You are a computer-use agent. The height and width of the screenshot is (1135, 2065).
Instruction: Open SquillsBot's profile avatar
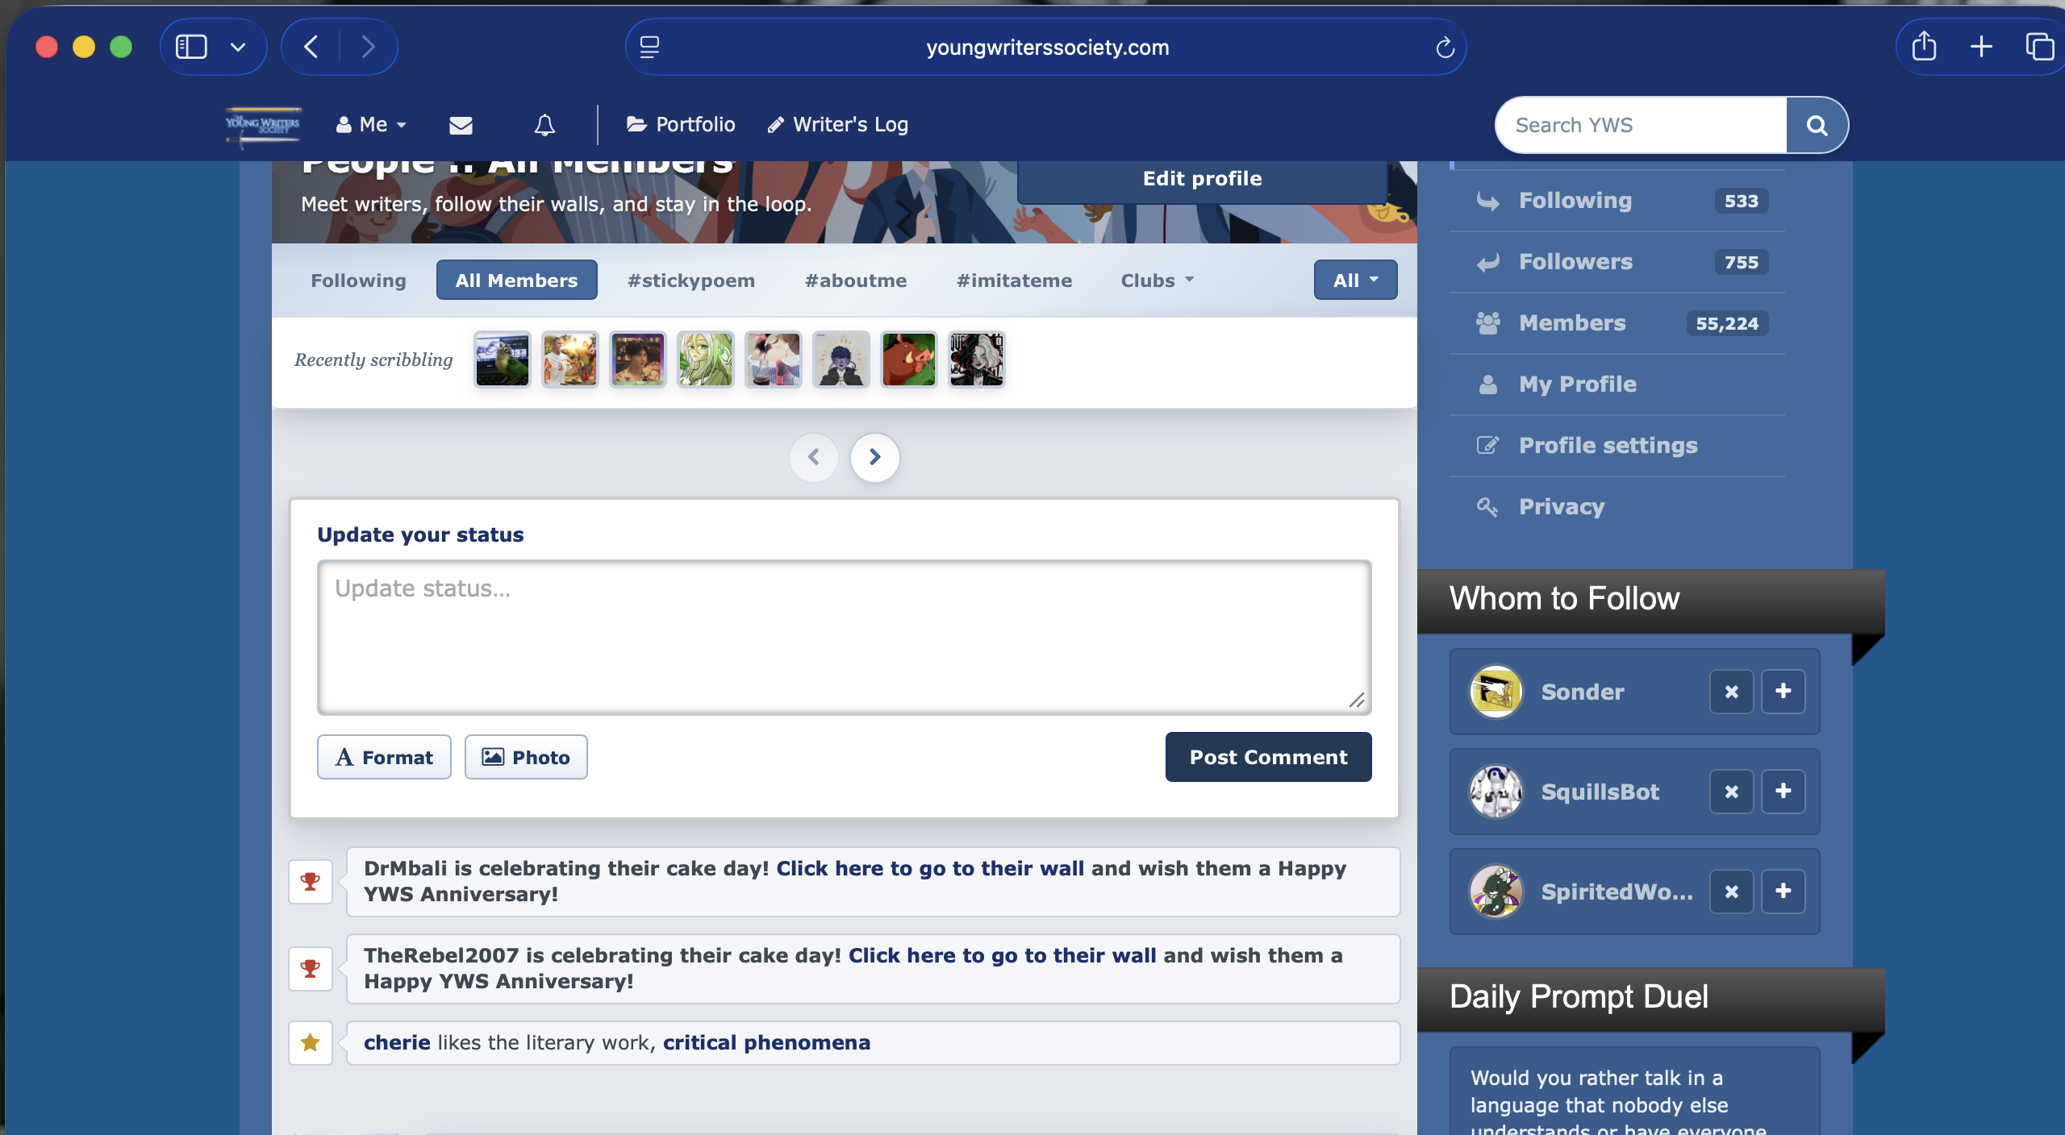click(x=1496, y=792)
